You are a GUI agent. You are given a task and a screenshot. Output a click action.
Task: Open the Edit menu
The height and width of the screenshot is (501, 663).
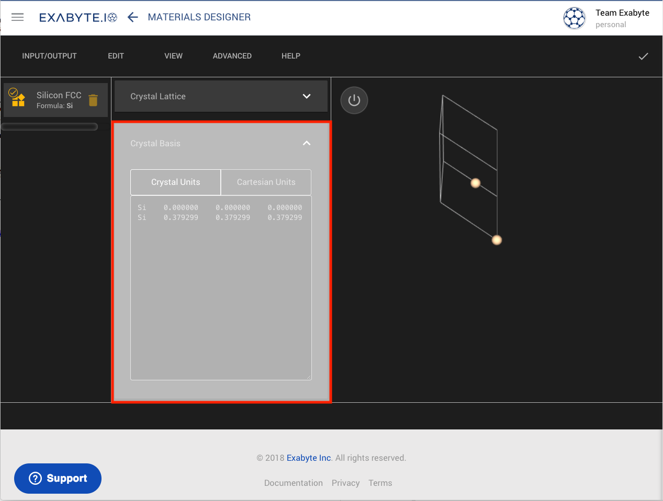(116, 56)
